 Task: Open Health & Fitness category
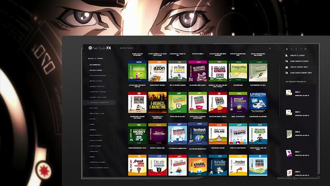click(96, 141)
